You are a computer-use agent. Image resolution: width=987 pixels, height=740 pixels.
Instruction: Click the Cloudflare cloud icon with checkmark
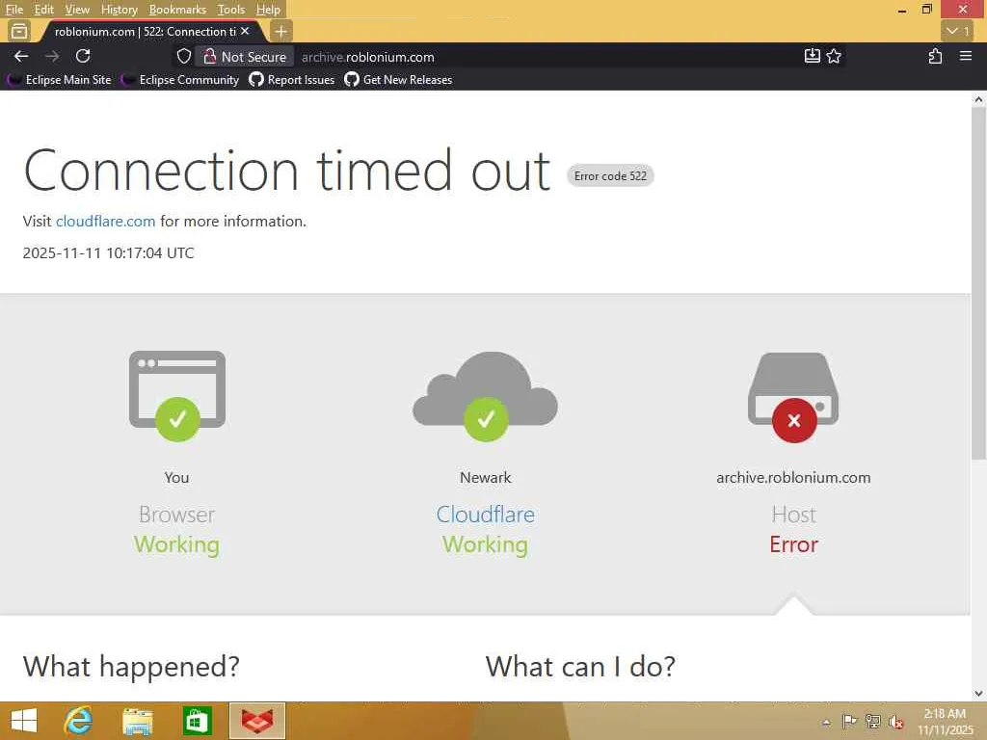coord(486,396)
